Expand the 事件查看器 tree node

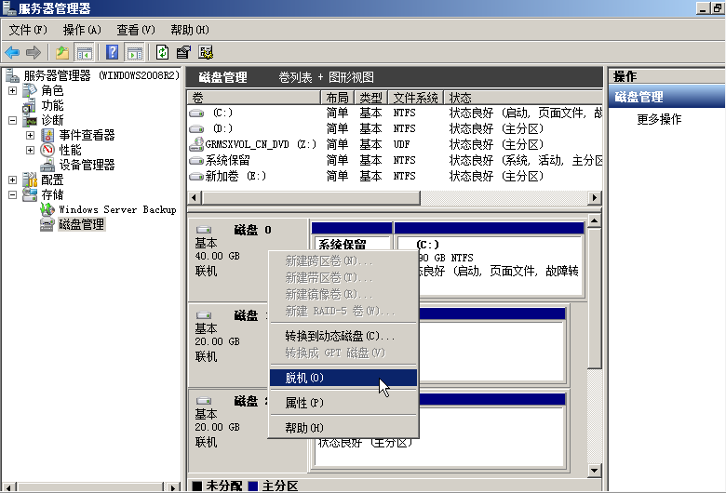[x=30, y=135]
